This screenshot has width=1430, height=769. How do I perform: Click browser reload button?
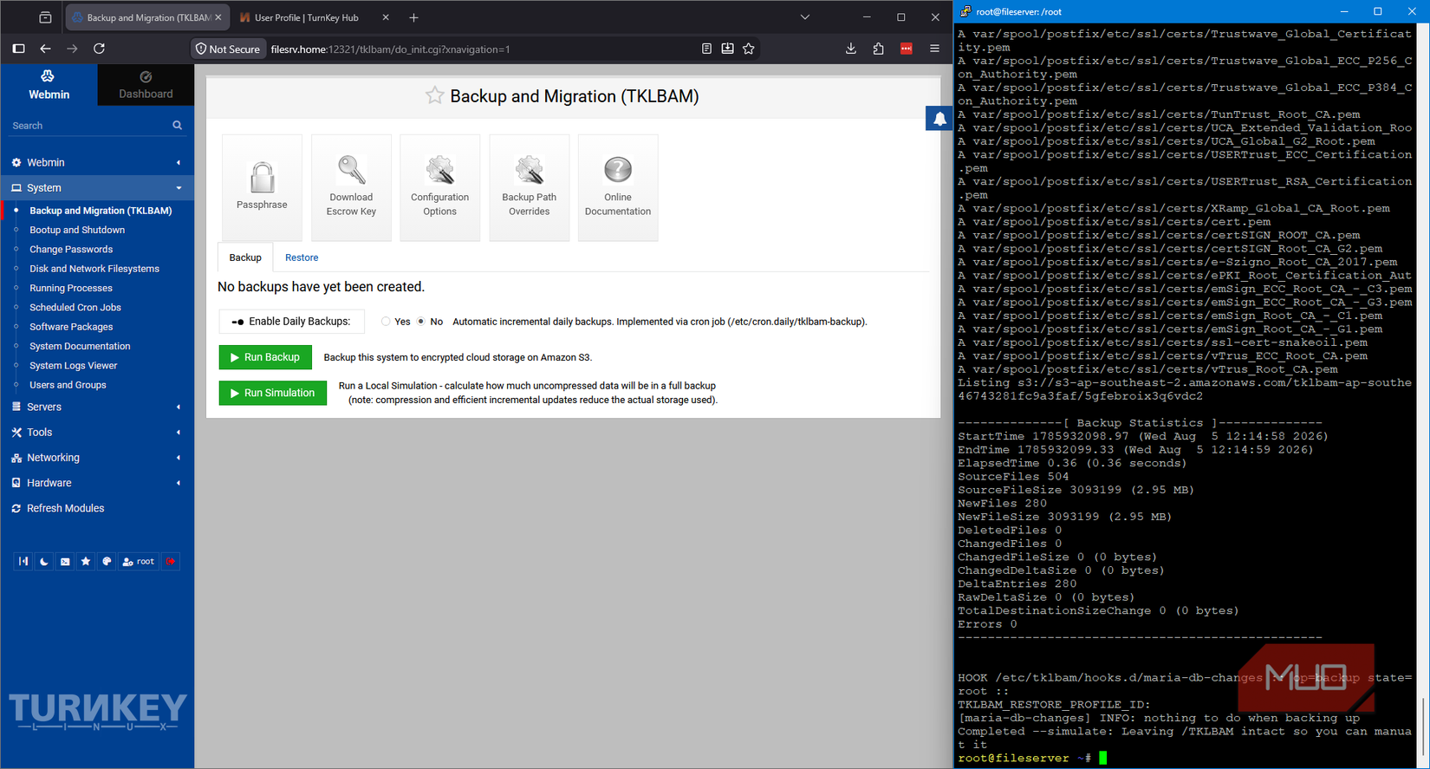coord(99,49)
